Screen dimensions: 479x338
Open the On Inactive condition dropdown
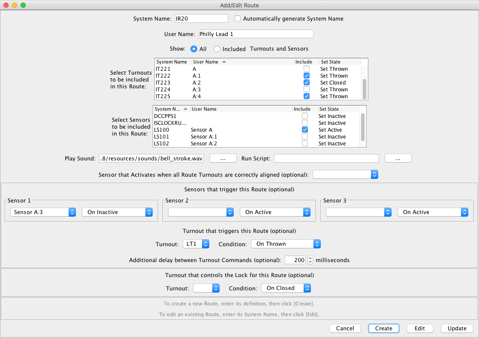117,212
